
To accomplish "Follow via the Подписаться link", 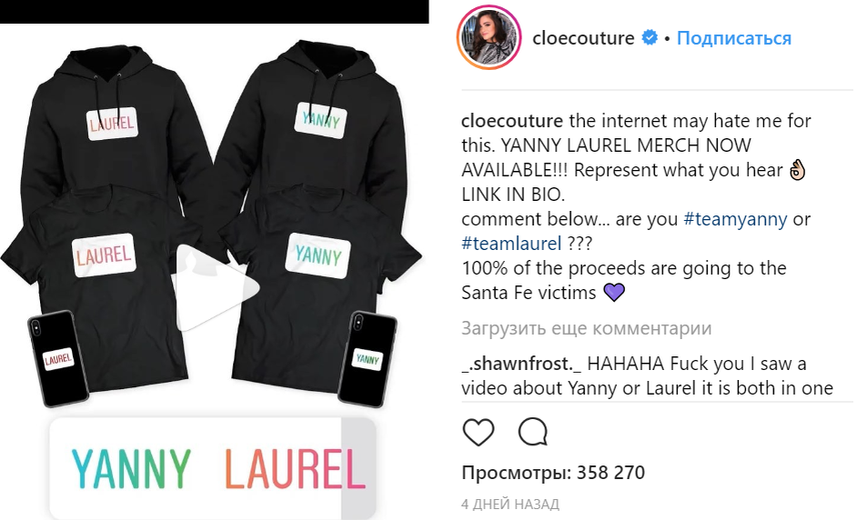I will [733, 37].
